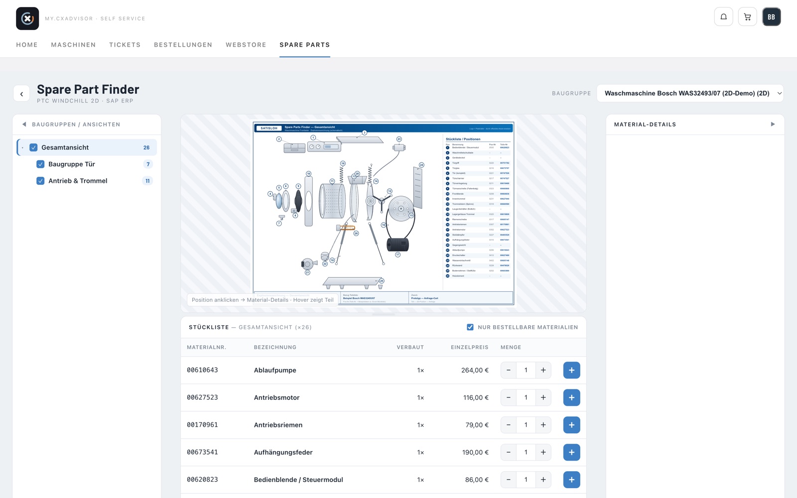Increase quantity for Aufhängungsfeder
The image size is (797, 498).
click(x=543, y=452)
